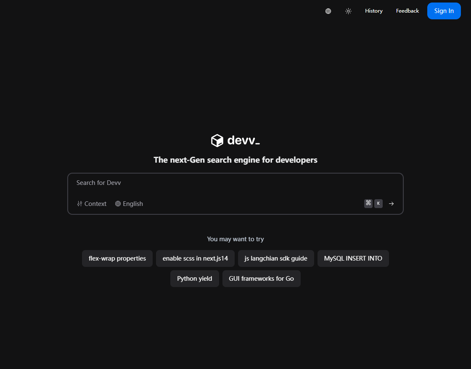Toggle light theme with the sun icon
This screenshot has height=369, width=471.
pyautogui.click(x=348, y=11)
